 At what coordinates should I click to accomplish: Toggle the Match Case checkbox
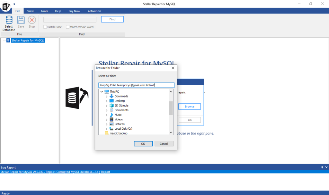pyautogui.click(x=45, y=27)
